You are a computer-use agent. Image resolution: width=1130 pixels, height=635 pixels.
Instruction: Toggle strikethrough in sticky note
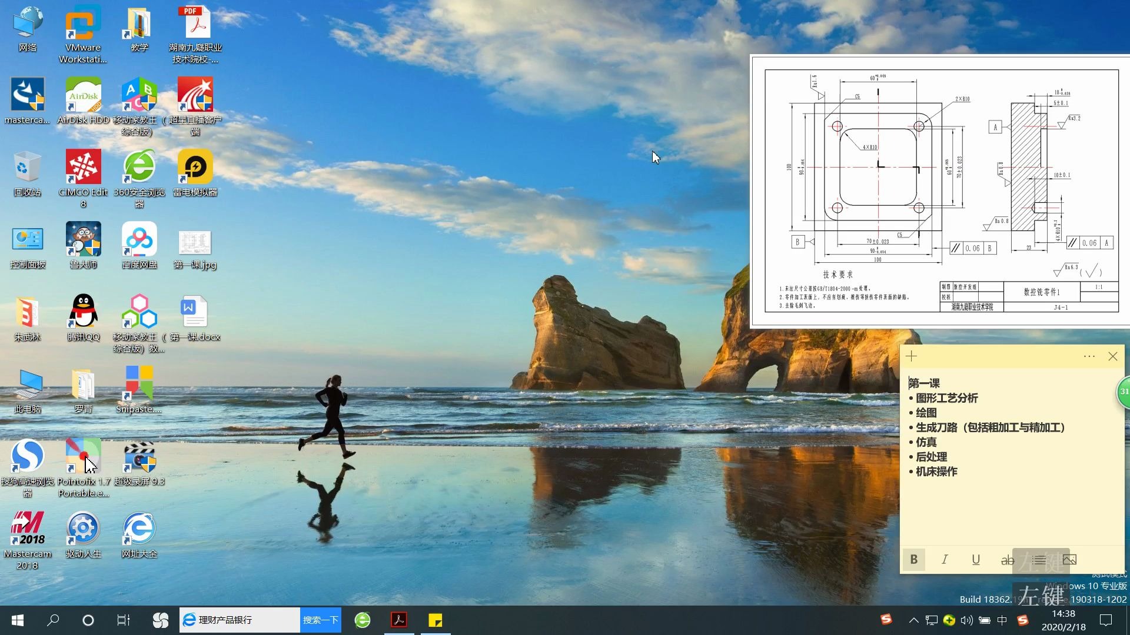pos(1008,560)
